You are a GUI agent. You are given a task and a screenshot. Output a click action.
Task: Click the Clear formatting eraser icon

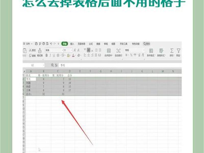pos(79,56)
